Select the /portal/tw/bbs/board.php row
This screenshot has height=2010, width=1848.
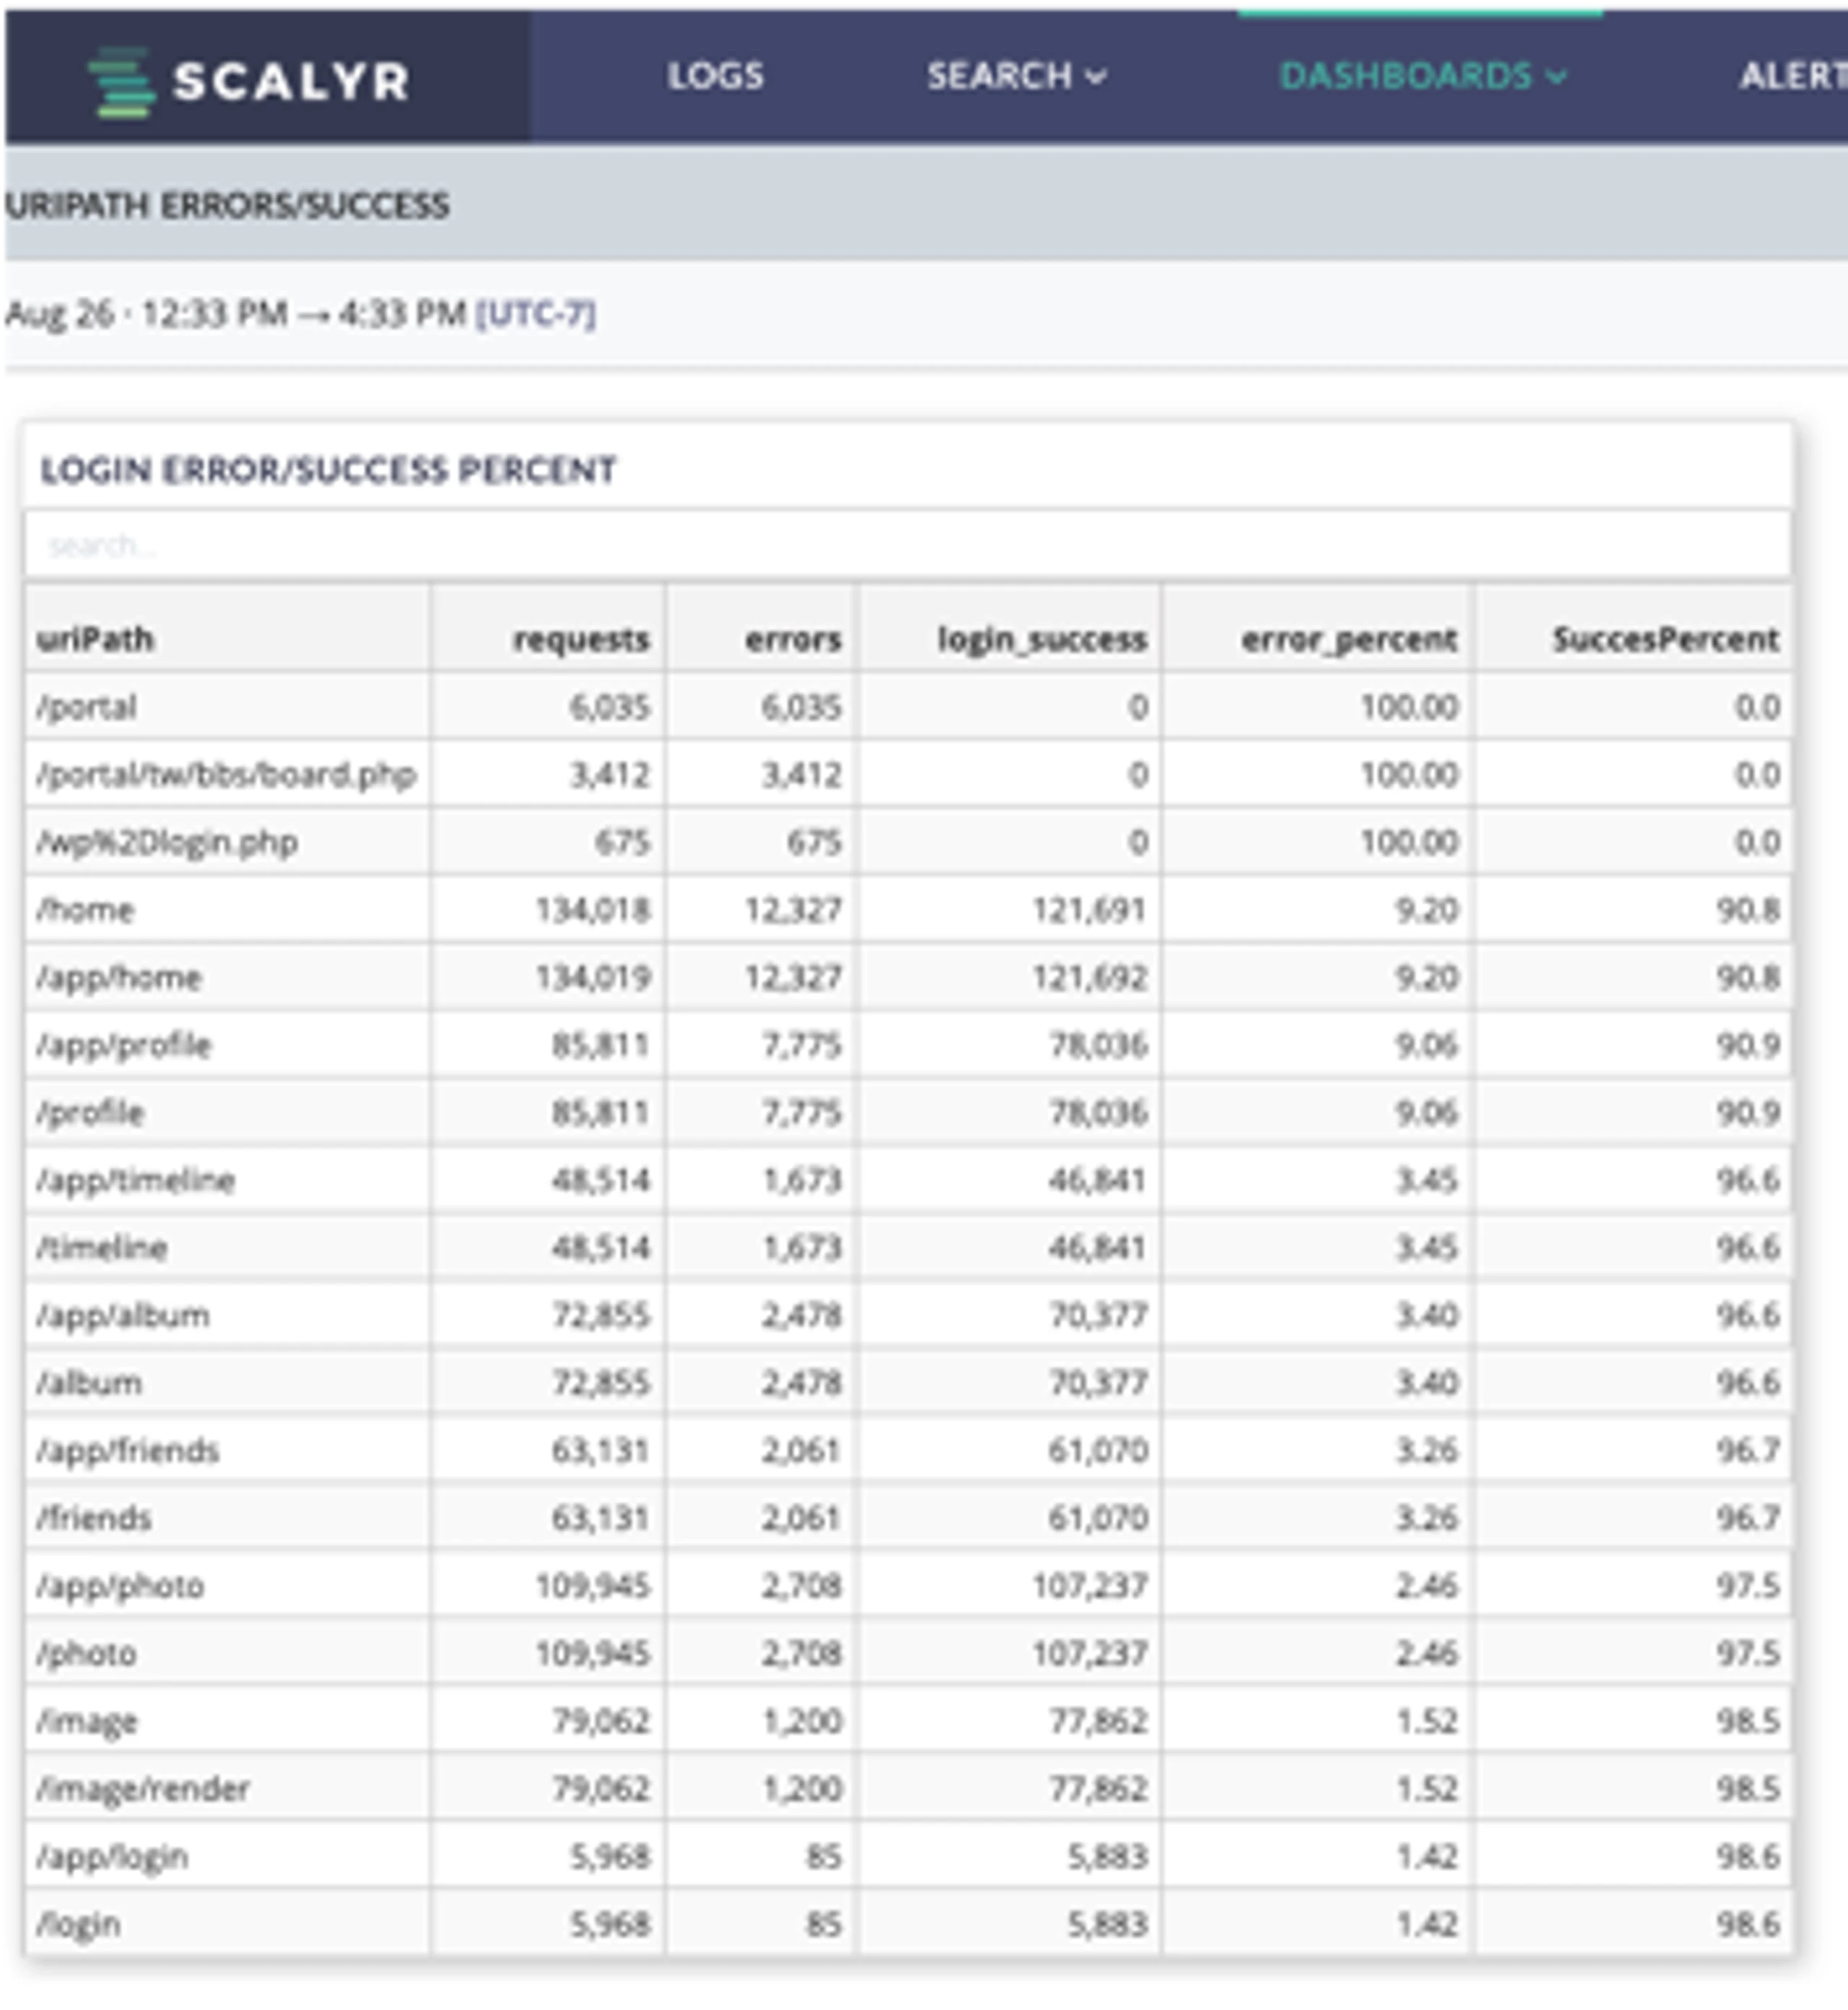(x=907, y=774)
